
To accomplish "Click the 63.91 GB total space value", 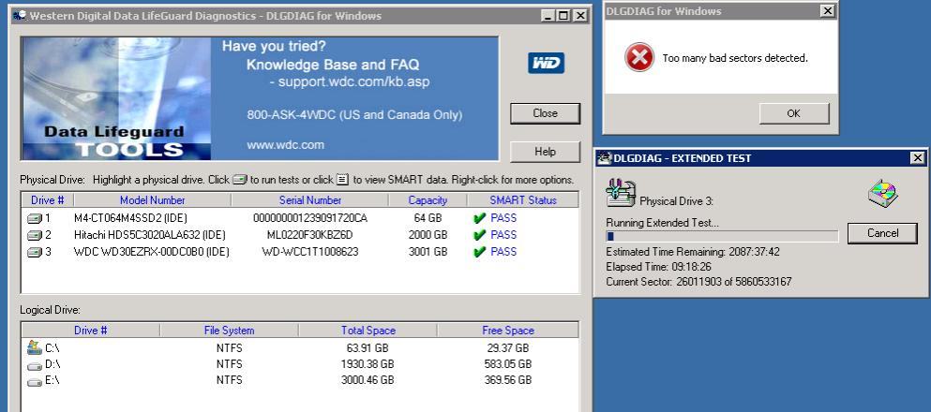I will tap(368, 348).
